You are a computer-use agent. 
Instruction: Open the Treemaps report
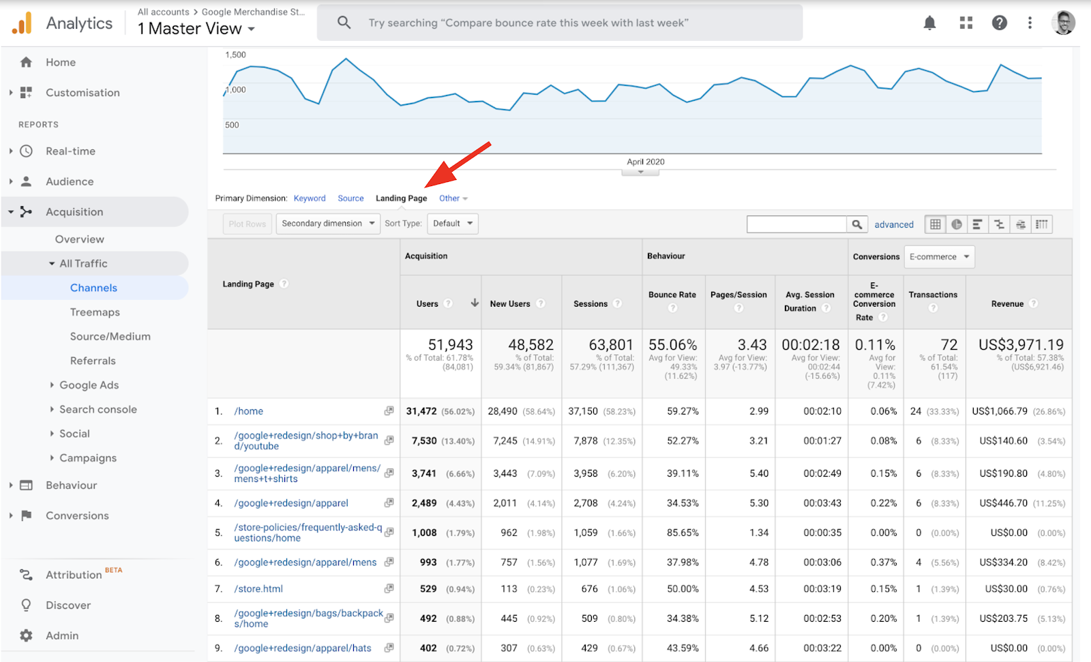pyautogui.click(x=95, y=312)
